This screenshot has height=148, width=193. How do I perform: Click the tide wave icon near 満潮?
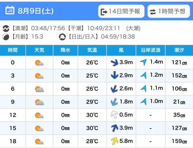coord(6,29)
